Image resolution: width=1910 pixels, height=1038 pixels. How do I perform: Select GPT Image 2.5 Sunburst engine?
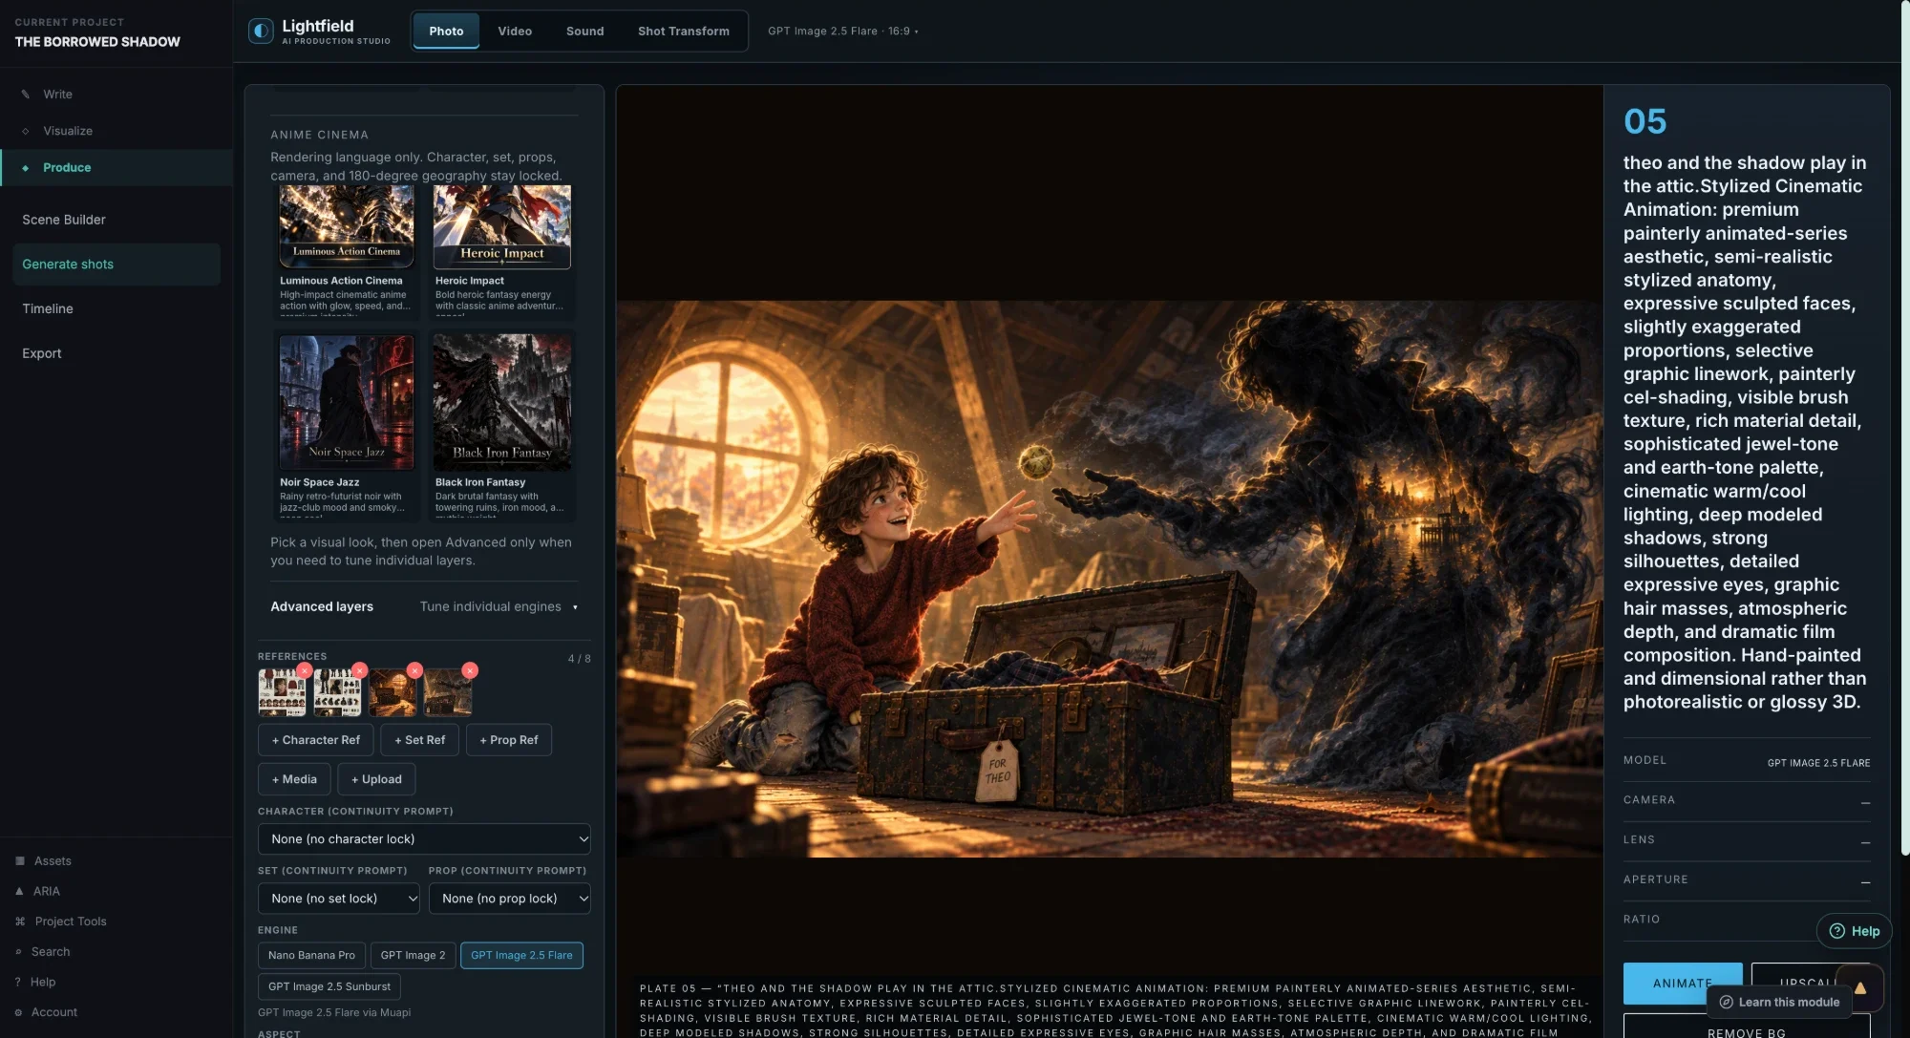pos(329,986)
